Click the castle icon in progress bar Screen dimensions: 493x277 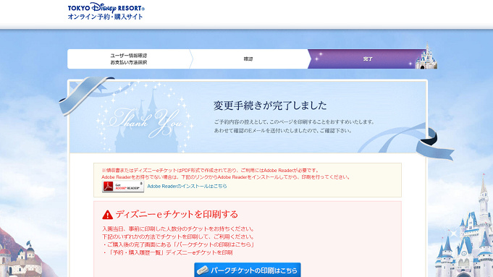pyautogui.click(x=426, y=56)
